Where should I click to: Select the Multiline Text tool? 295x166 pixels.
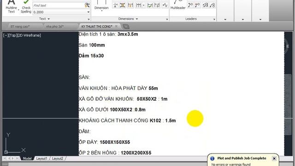[x=11, y=6]
